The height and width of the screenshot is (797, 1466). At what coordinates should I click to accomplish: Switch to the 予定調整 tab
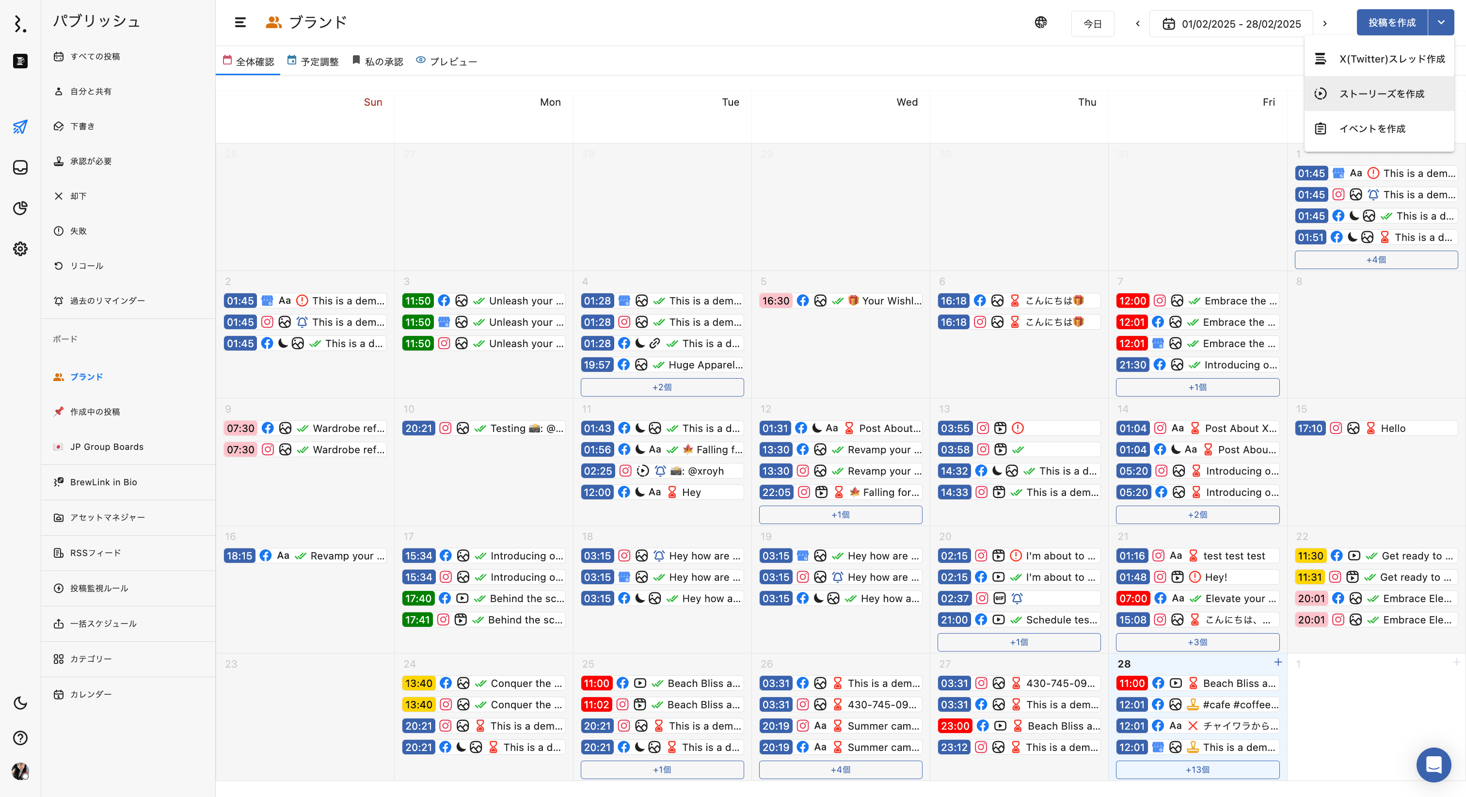tap(313, 62)
